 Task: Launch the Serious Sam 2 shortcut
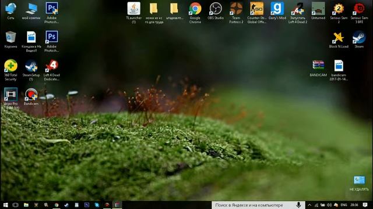pyautogui.click(x=339, y=13)
